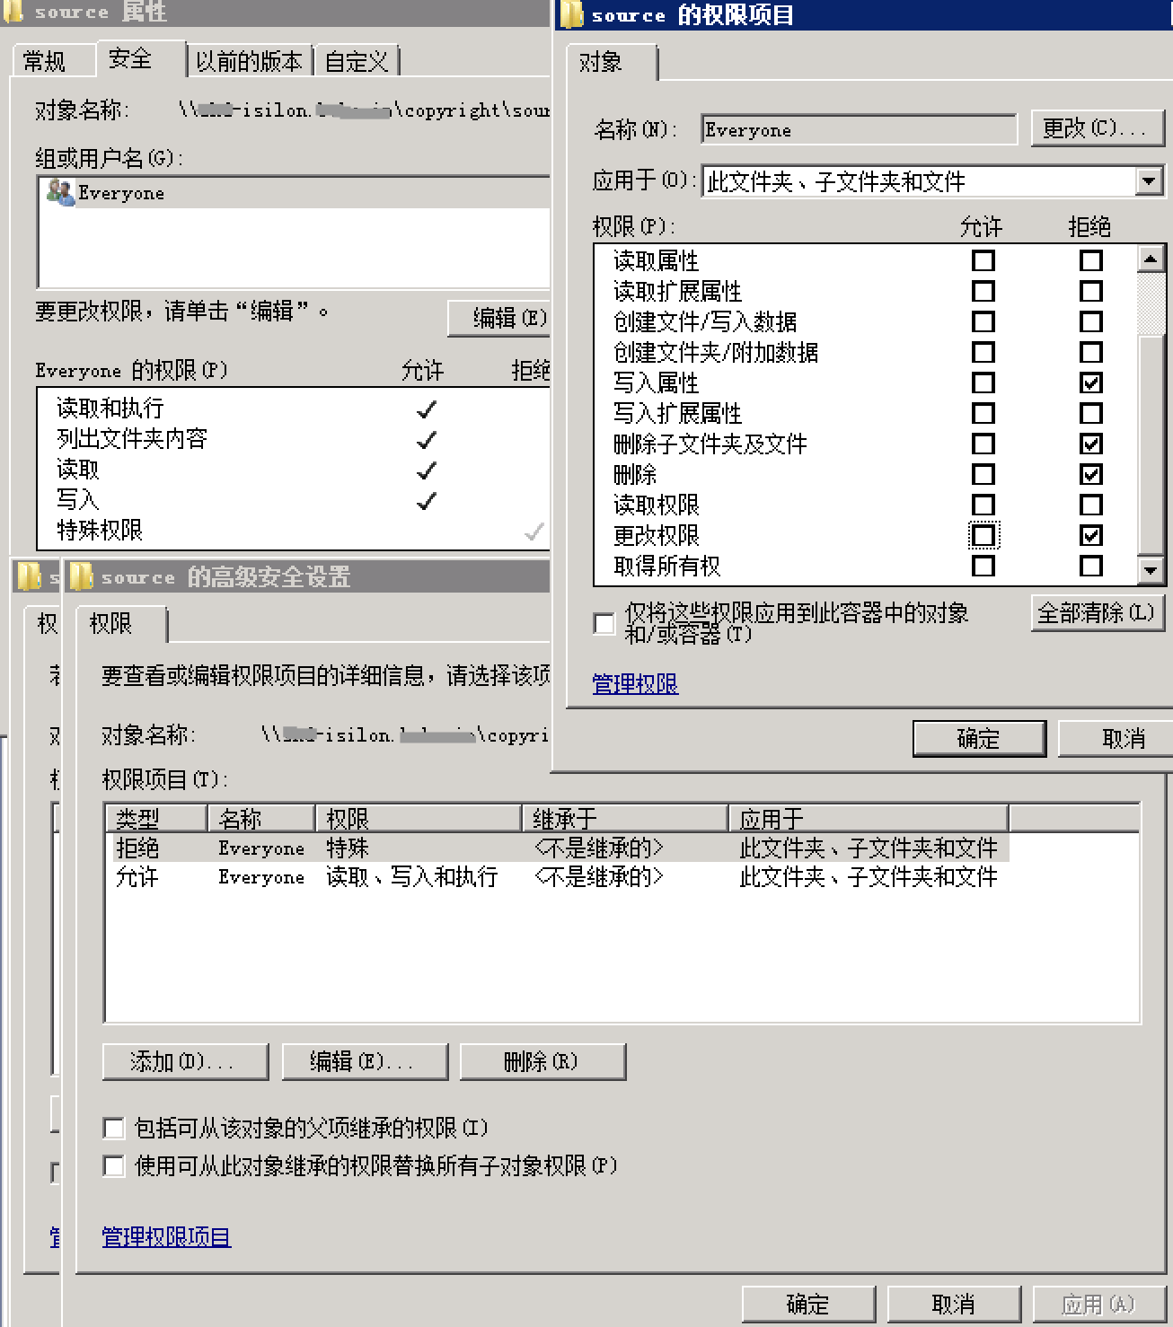Click 确定 in permission entry dialog
Image resolution: width=1173 pixels, height=1327 pixels.
pyautogui.click(x=979, y=738)
